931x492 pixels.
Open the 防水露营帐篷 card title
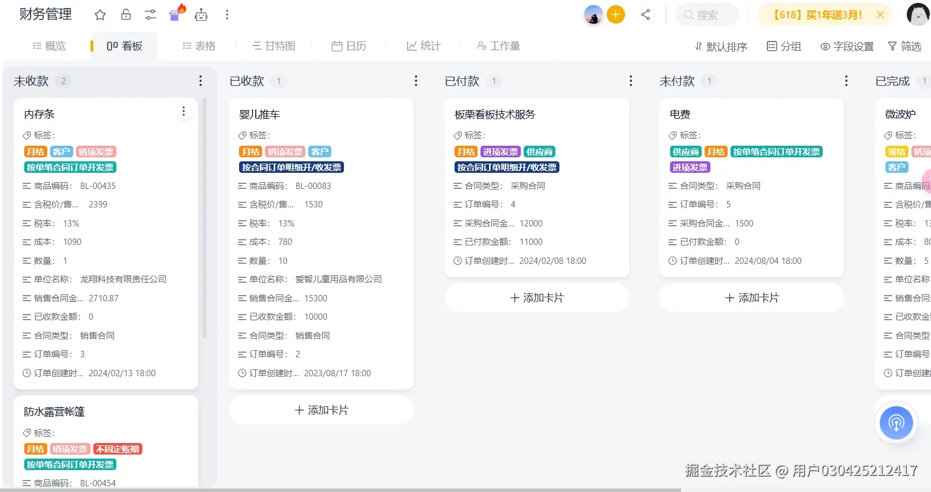54,412
